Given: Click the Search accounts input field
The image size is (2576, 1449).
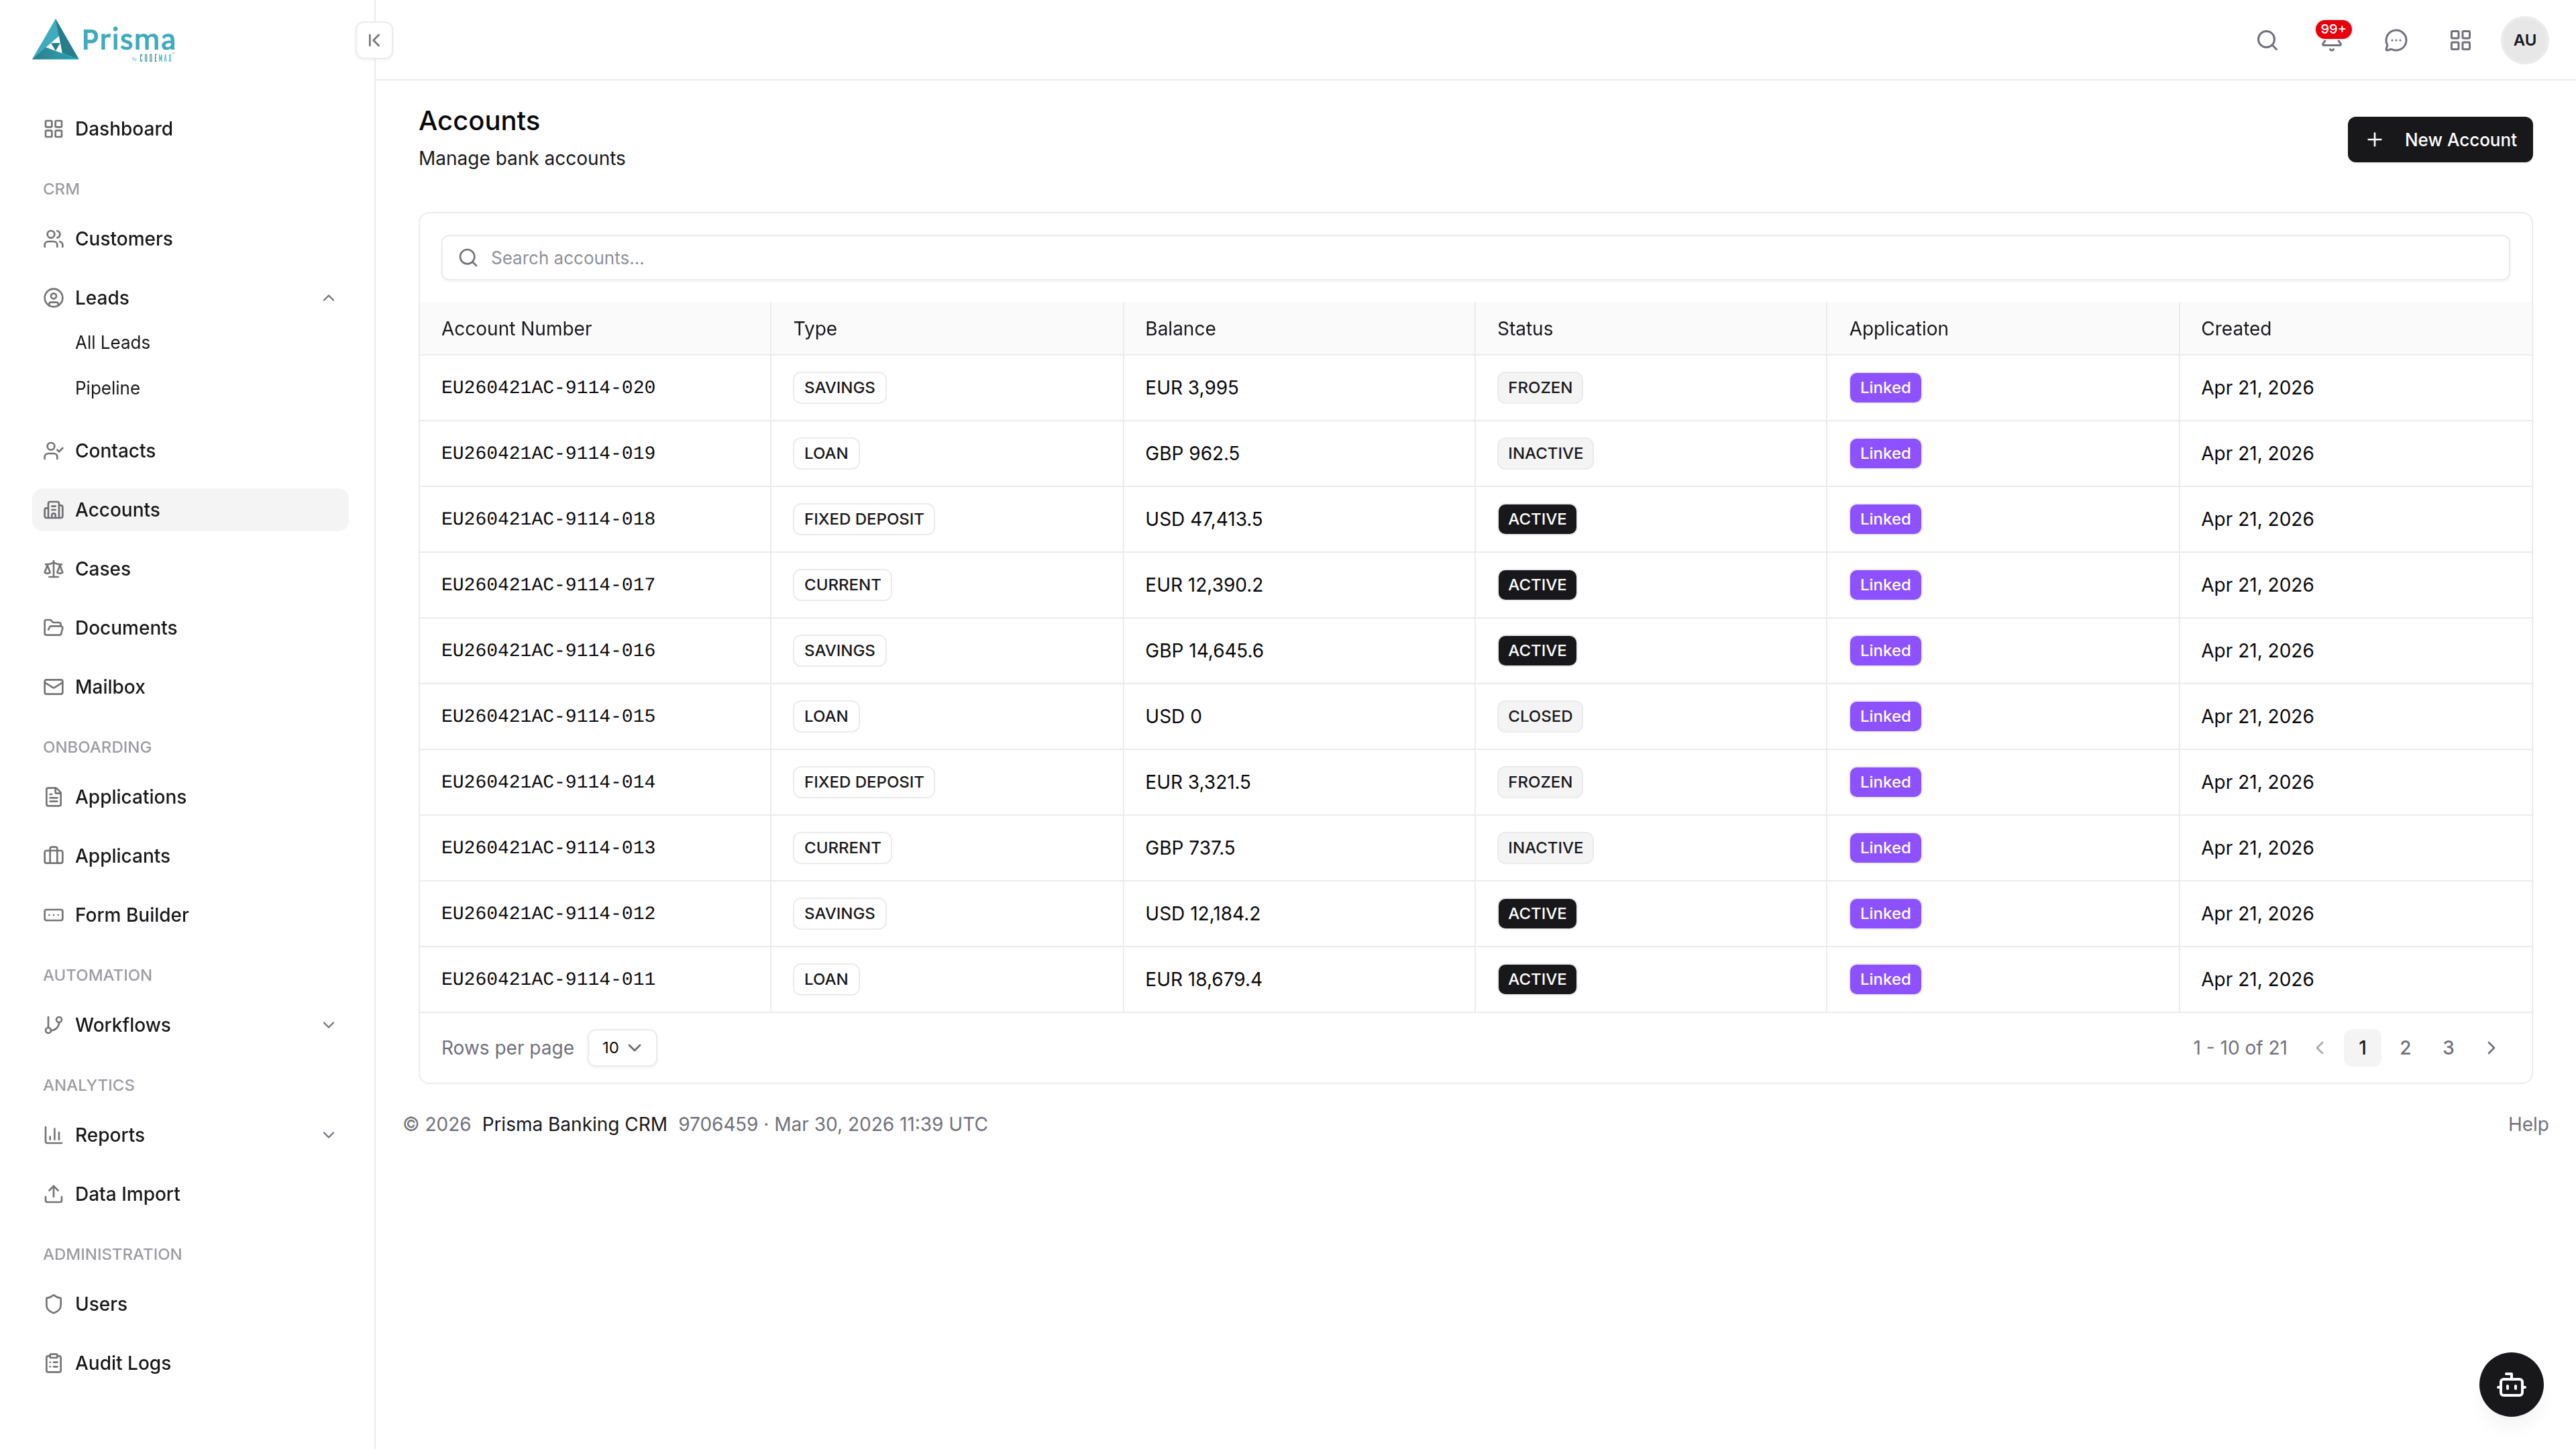Looking at the screenshot, I should click(x=1475, y=258).
